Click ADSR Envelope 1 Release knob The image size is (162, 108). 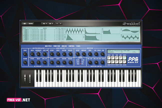(70, 54)
